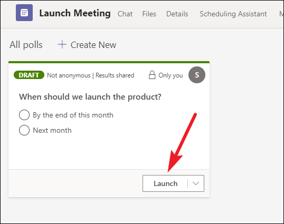This screenshot has width=284, height=224.
Task: Click the 'Only you' visibility label
Action: (x=171, y=75)
